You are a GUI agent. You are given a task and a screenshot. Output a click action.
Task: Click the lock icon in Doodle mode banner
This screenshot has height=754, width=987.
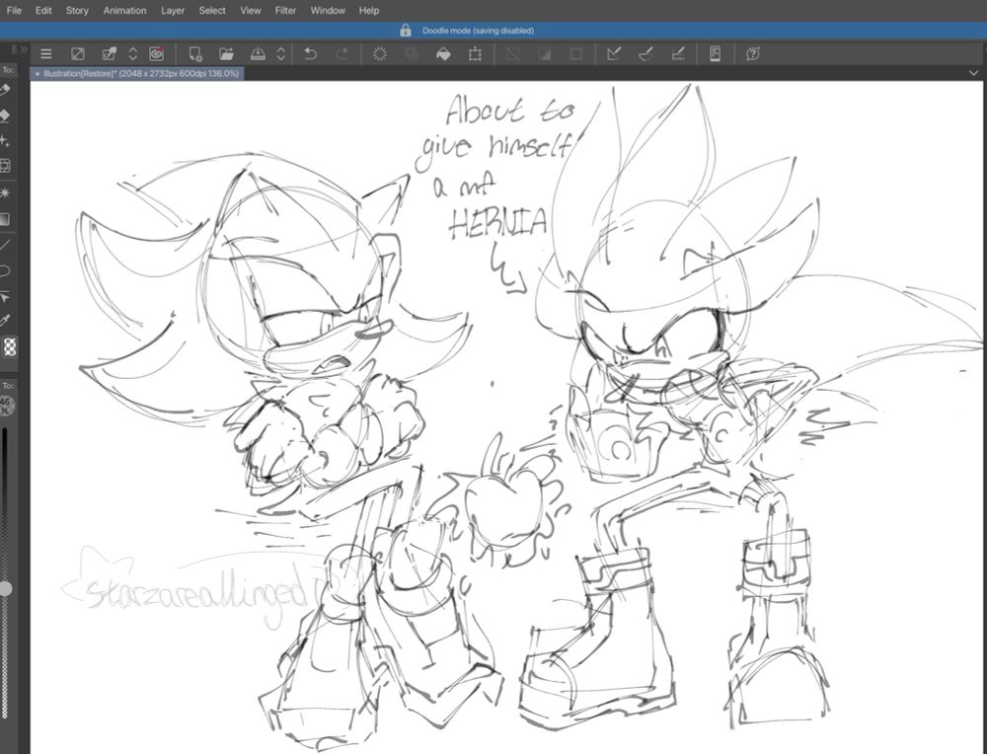(x=406, y=31)
